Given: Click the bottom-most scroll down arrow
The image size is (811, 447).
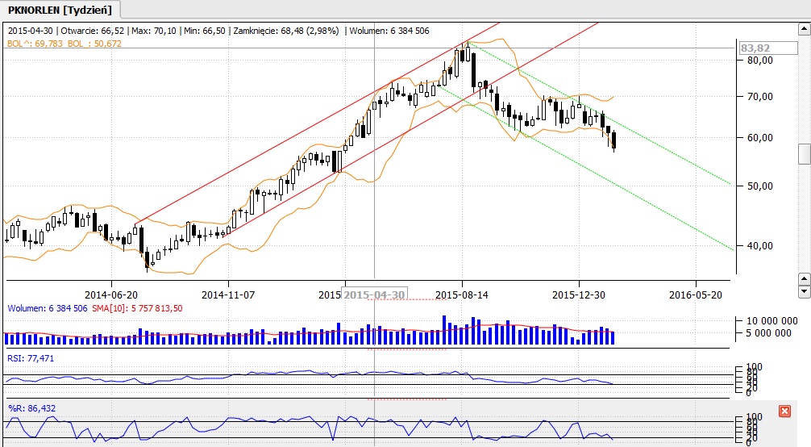Looking at the screenshot, I should coord(805,291).
